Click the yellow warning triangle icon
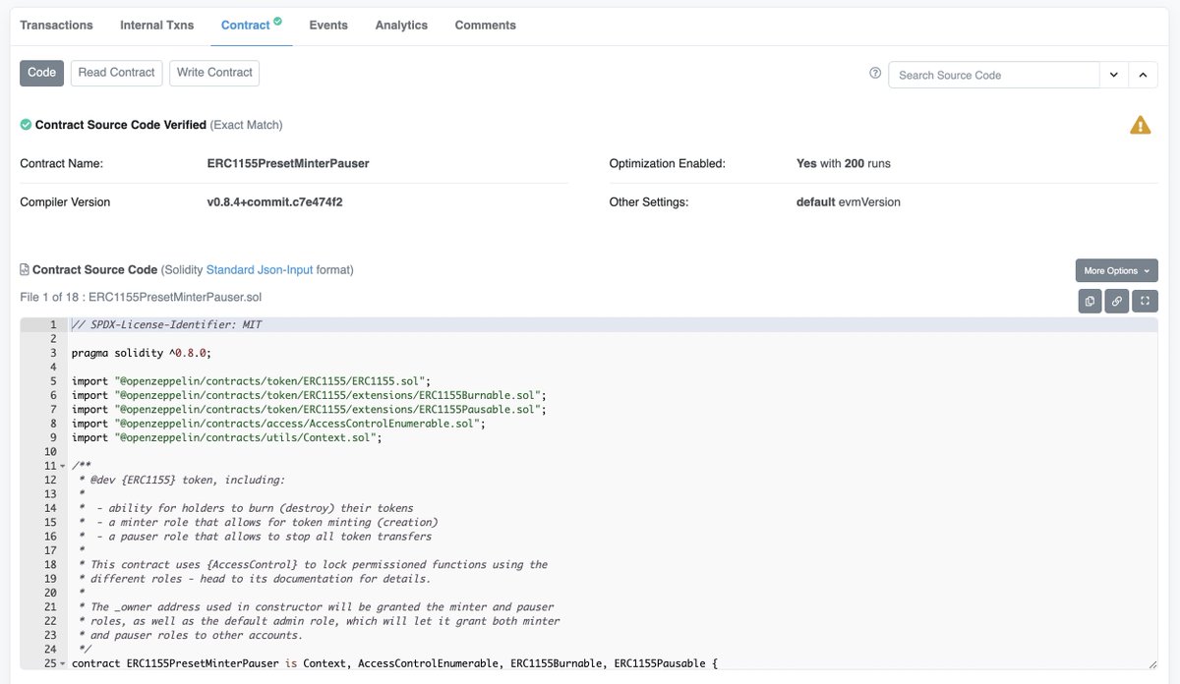The height and width of the screenshot is (684, 1180). [x=1140, y=126]
